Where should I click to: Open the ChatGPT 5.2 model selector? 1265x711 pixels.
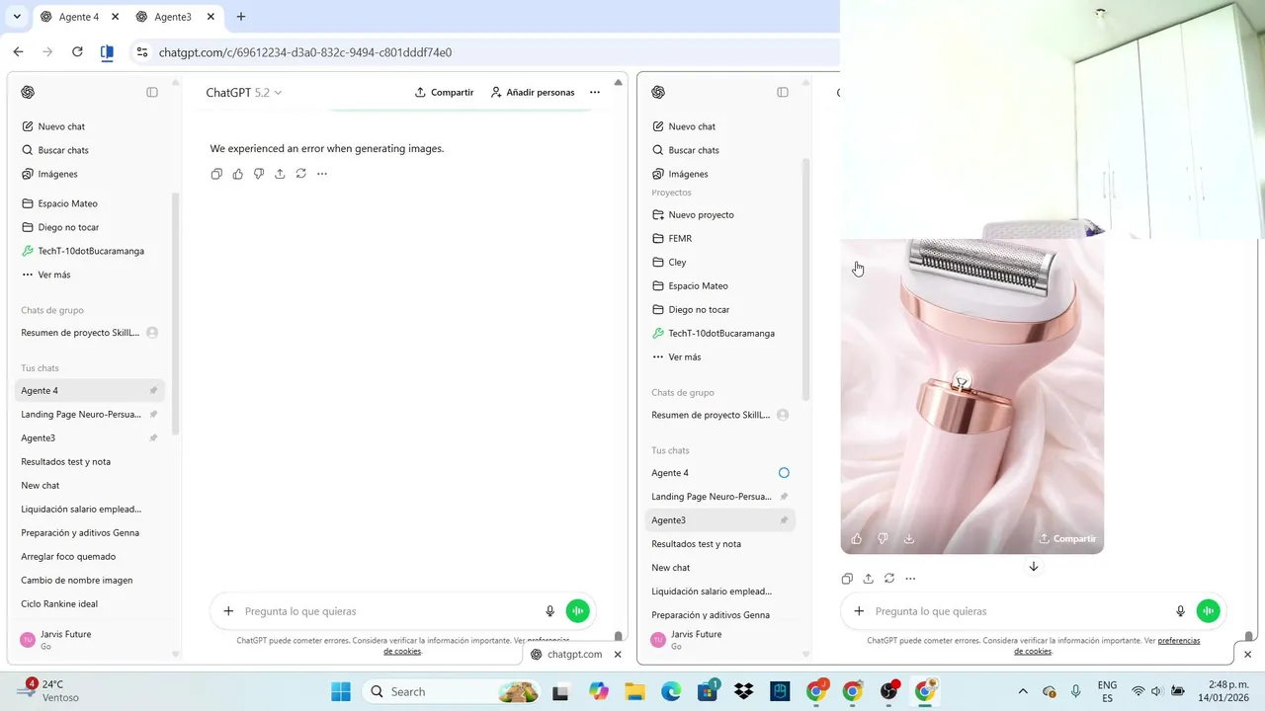click(x=244, y=92)
